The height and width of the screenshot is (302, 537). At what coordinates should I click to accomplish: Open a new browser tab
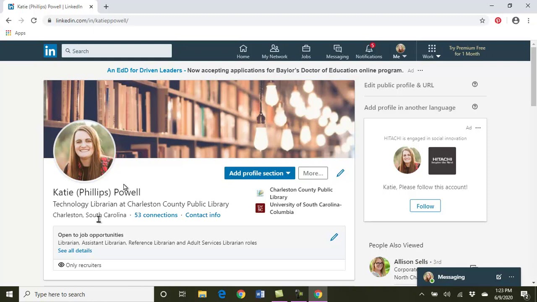(x=106, y=7)
